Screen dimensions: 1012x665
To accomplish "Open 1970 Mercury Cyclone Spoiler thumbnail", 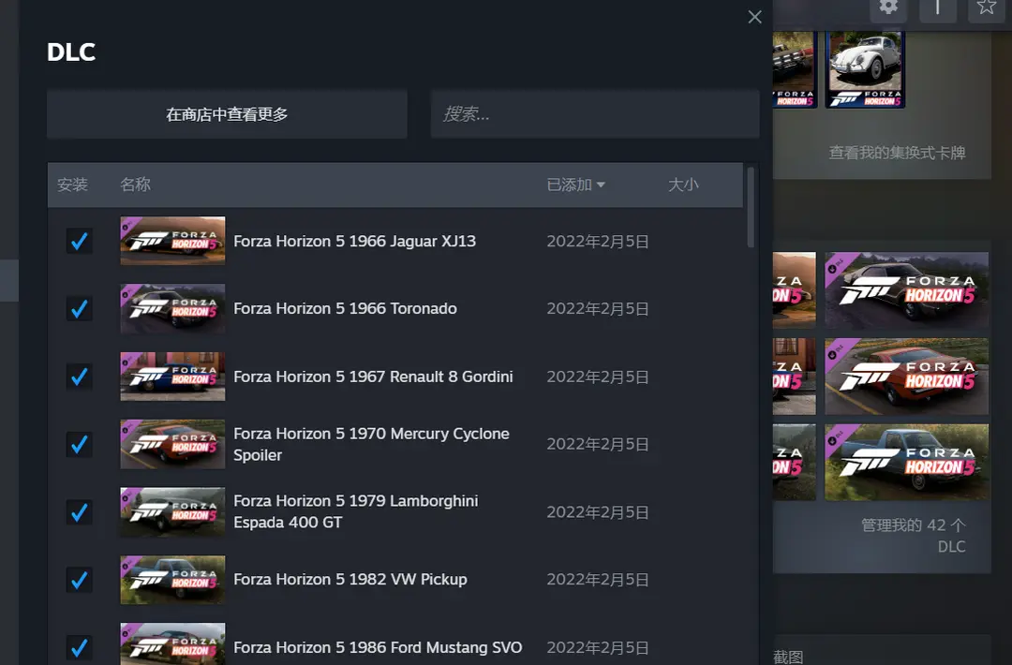I will [x=173, y=444].
